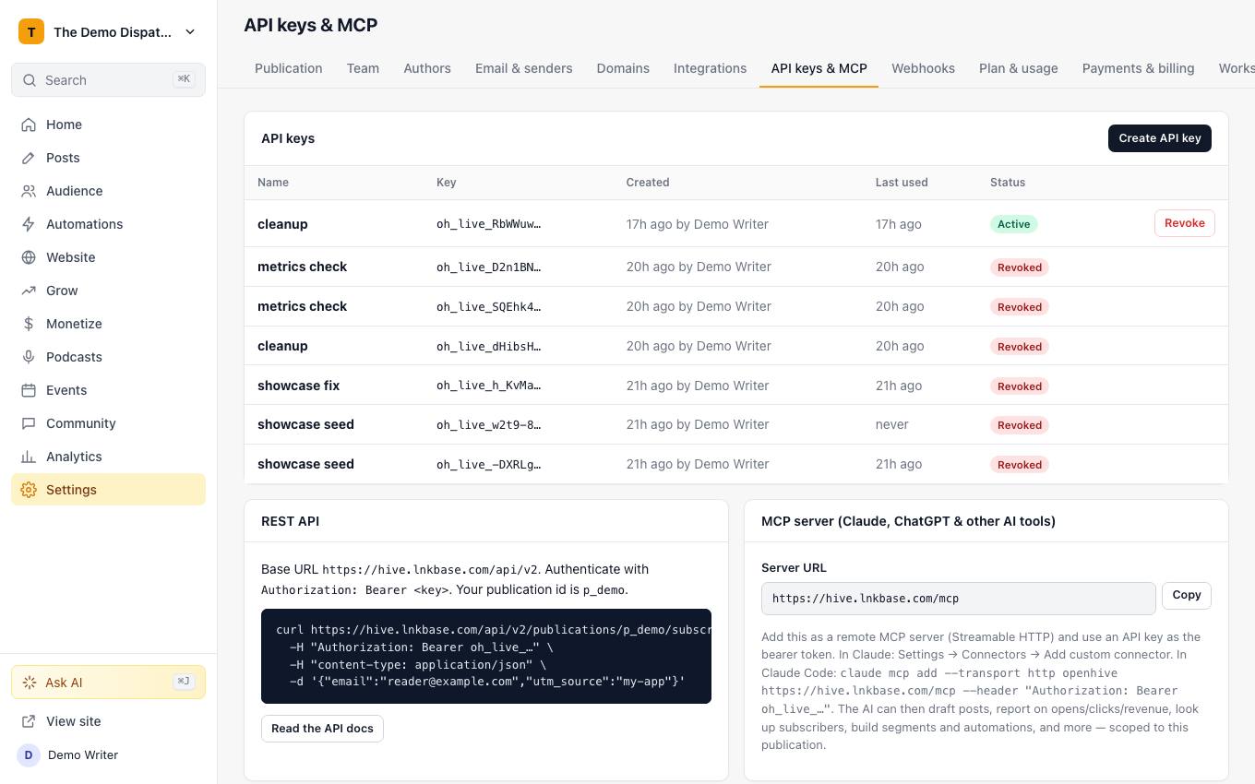Image resolution: width=1255 pixels, height=784 pixels.
Task: Open the Email & senders tab
Action: [x=524, y=68]
